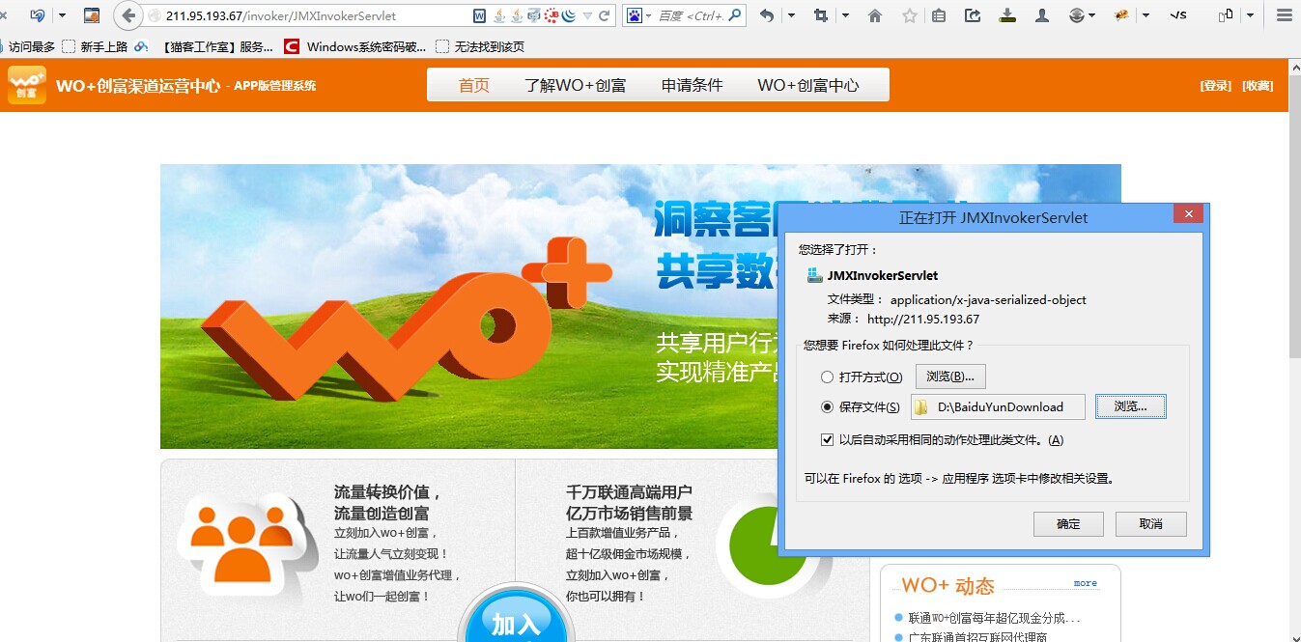Image resolution: width=1301 pixels, height=642 pixels.
Task: Click the picture tool icon left of back button
Action: coord(92,15)
